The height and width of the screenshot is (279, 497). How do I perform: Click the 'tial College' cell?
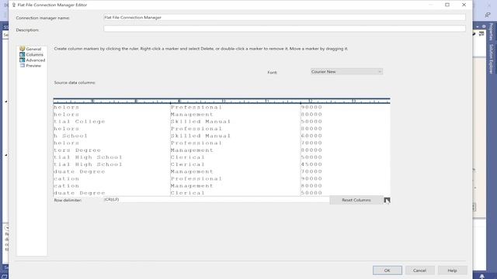[79, 122]
